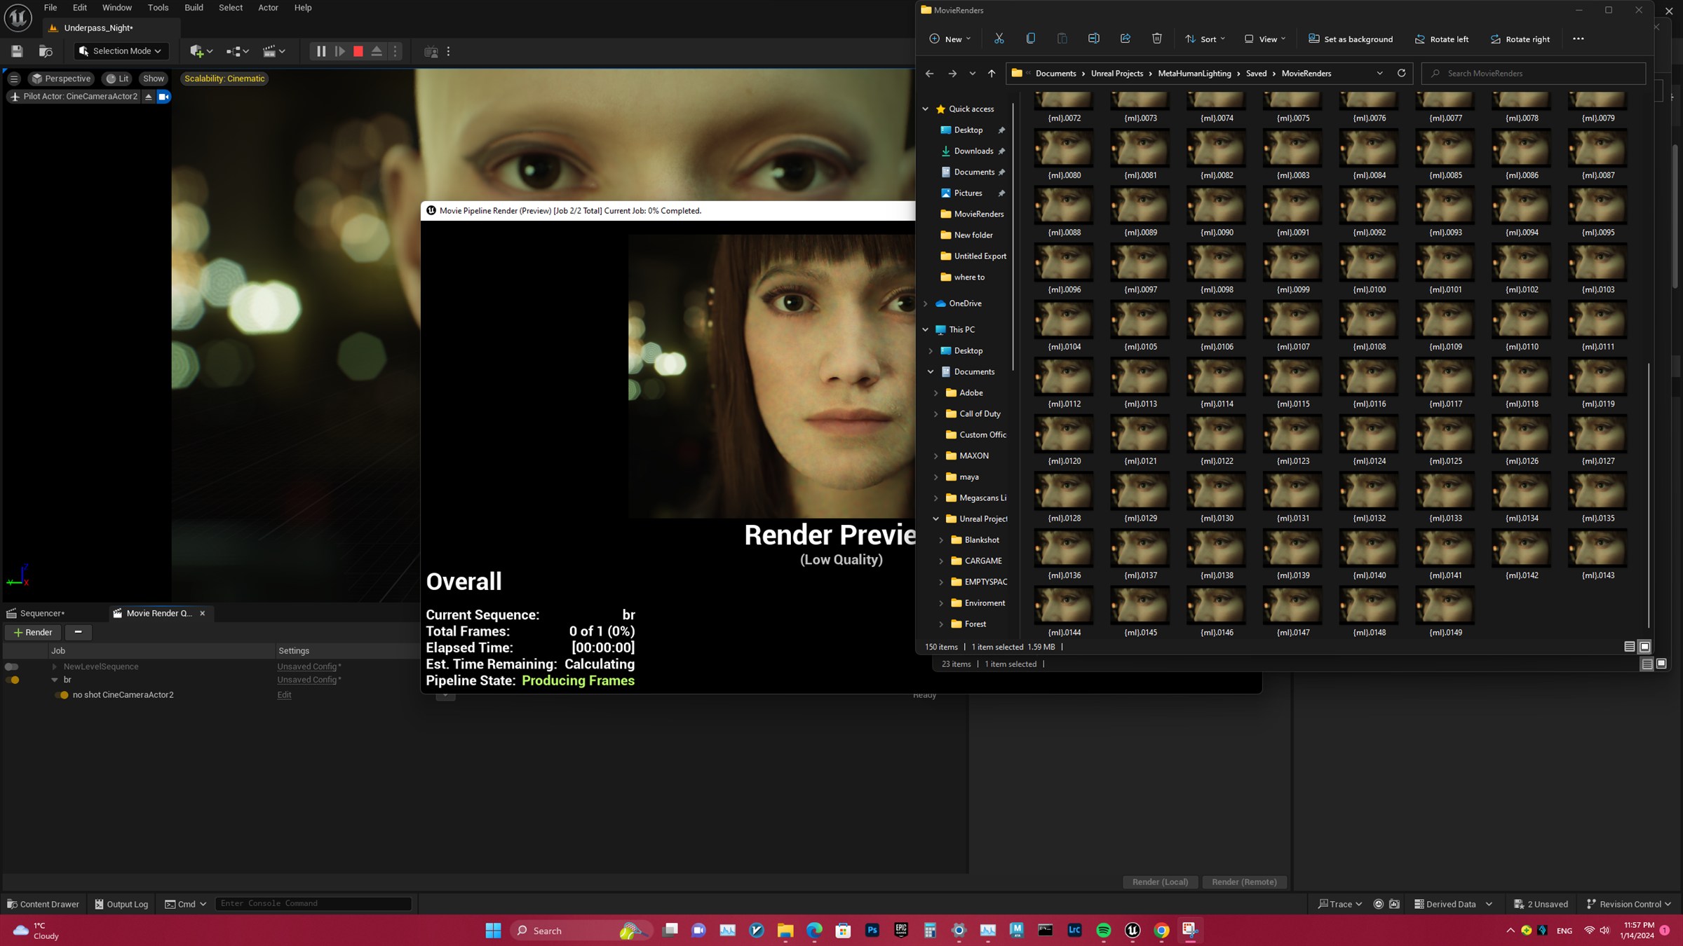
Task: Open the Blueprints toolbar dropdown
Action: tap(238, 51)
